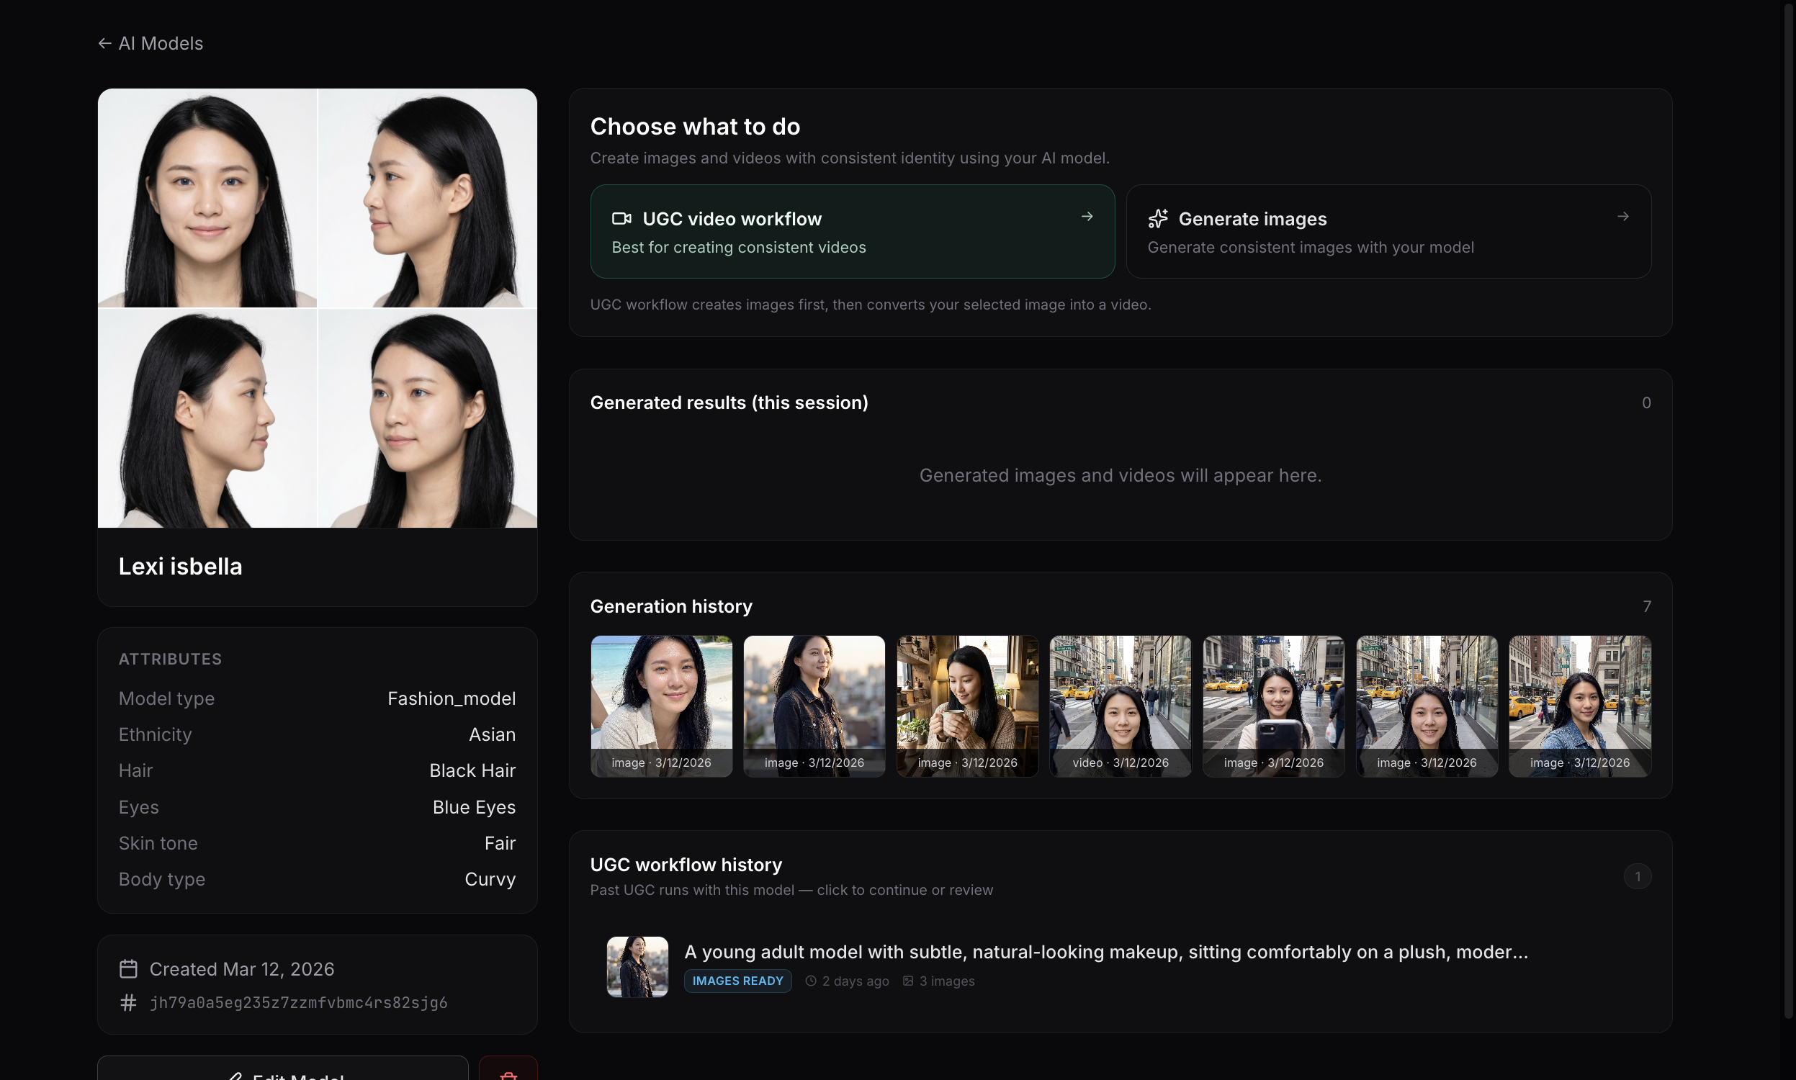Click the calendar icon beside Created date

coord(128,968)
